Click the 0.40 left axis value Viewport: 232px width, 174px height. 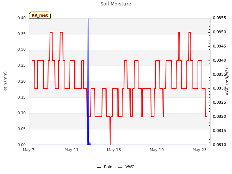(x=22, y=18)
